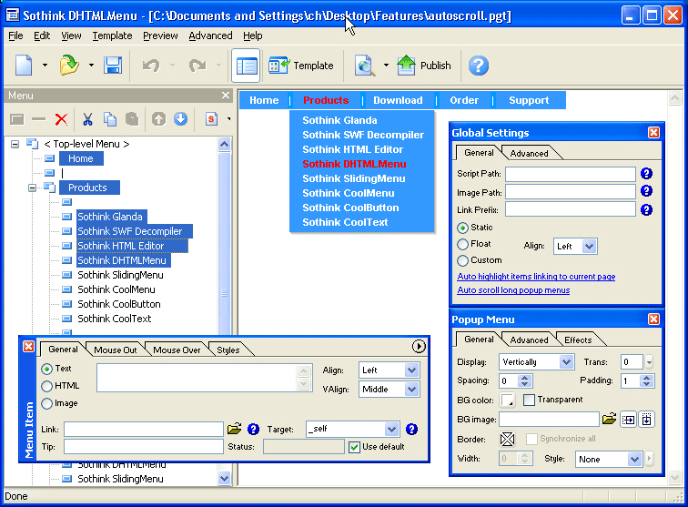688x507 pixels.
Task: Click the Preview magnifier icon
Action: [x=365, y=66]
